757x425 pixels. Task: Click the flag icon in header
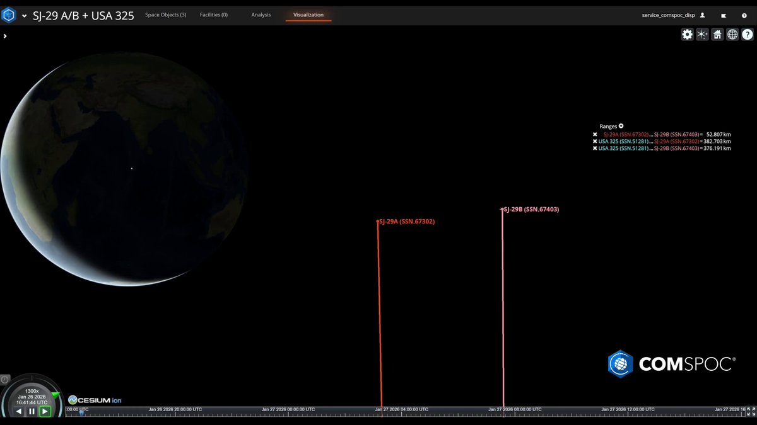724,15
